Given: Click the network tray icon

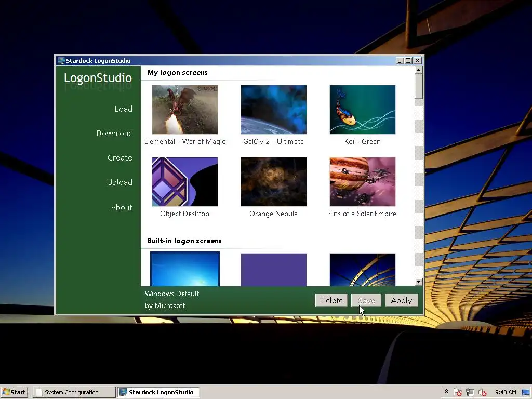Looking at the screenshot, I should (x=470, y=393).
